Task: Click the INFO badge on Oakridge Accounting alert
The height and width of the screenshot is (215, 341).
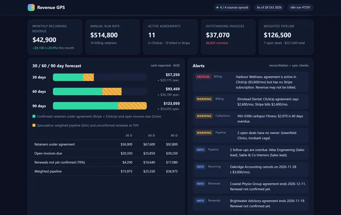Action: pyautogui.click(x=200, y=167)
